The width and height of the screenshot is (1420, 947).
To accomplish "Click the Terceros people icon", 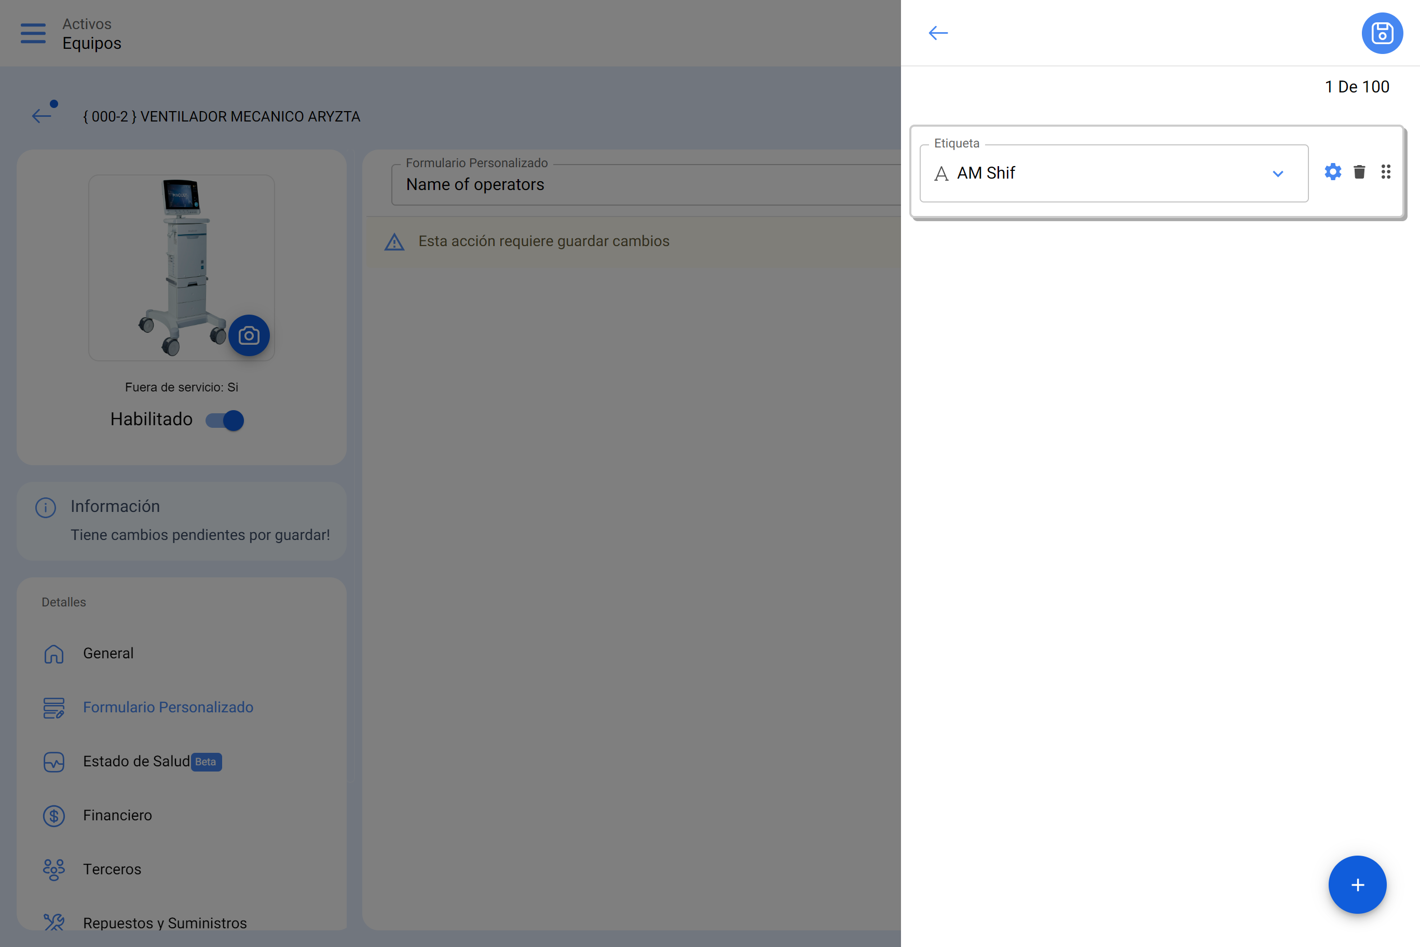I will (54, 870).
